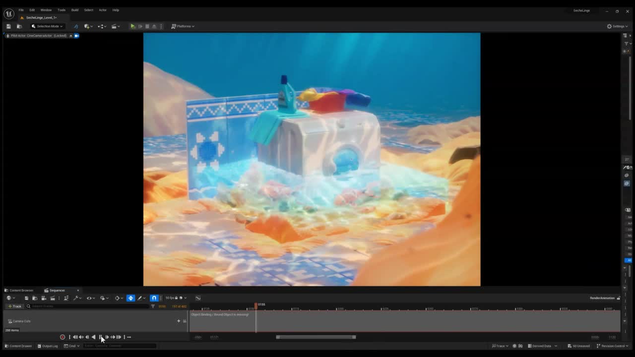Click the Add Track button
This screenshot has height=357, width=635.
point(14,306)
